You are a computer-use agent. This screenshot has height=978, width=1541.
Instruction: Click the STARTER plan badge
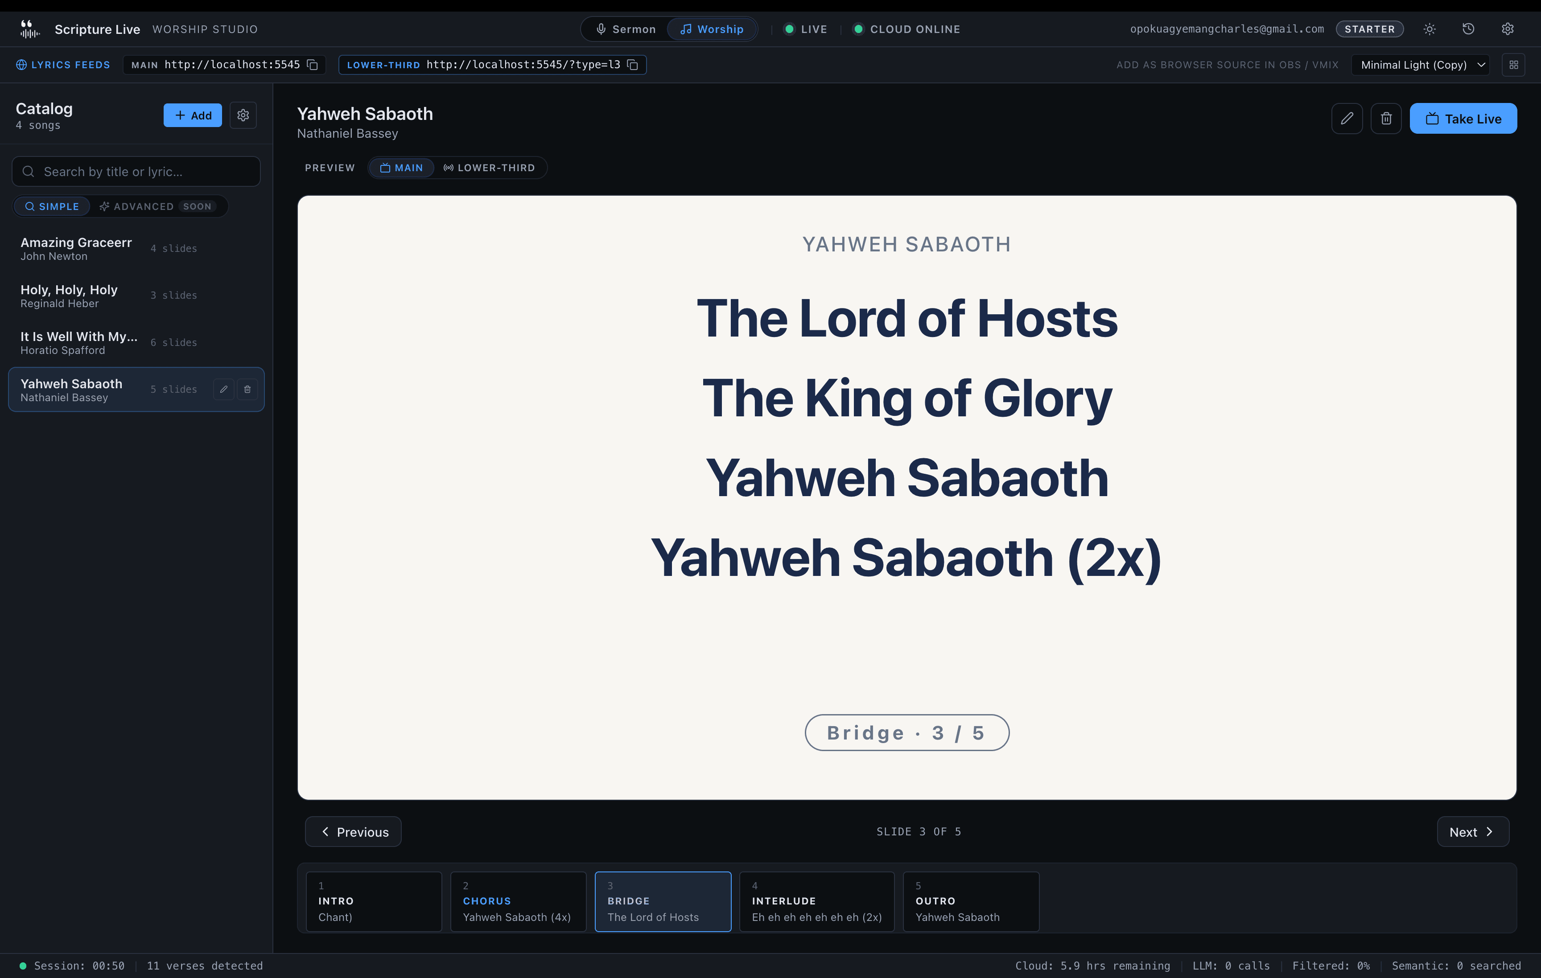1369,29
